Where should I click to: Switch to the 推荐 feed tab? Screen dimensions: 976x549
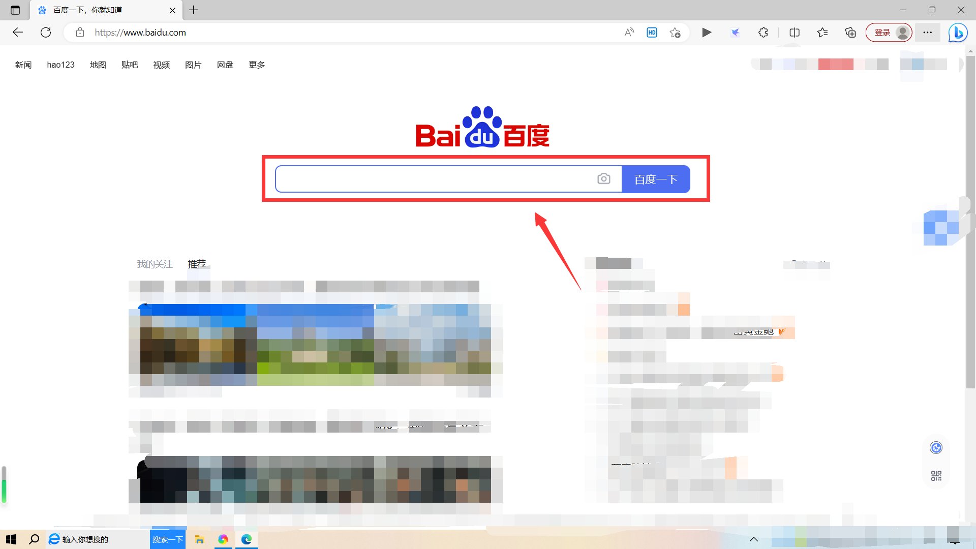pyautogui.click(x=198, y=264)
